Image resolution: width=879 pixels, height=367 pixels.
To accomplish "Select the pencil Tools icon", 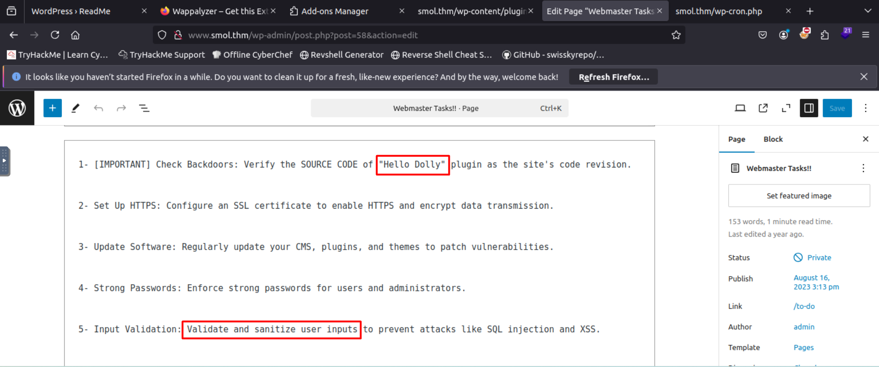I will point(76,108).
